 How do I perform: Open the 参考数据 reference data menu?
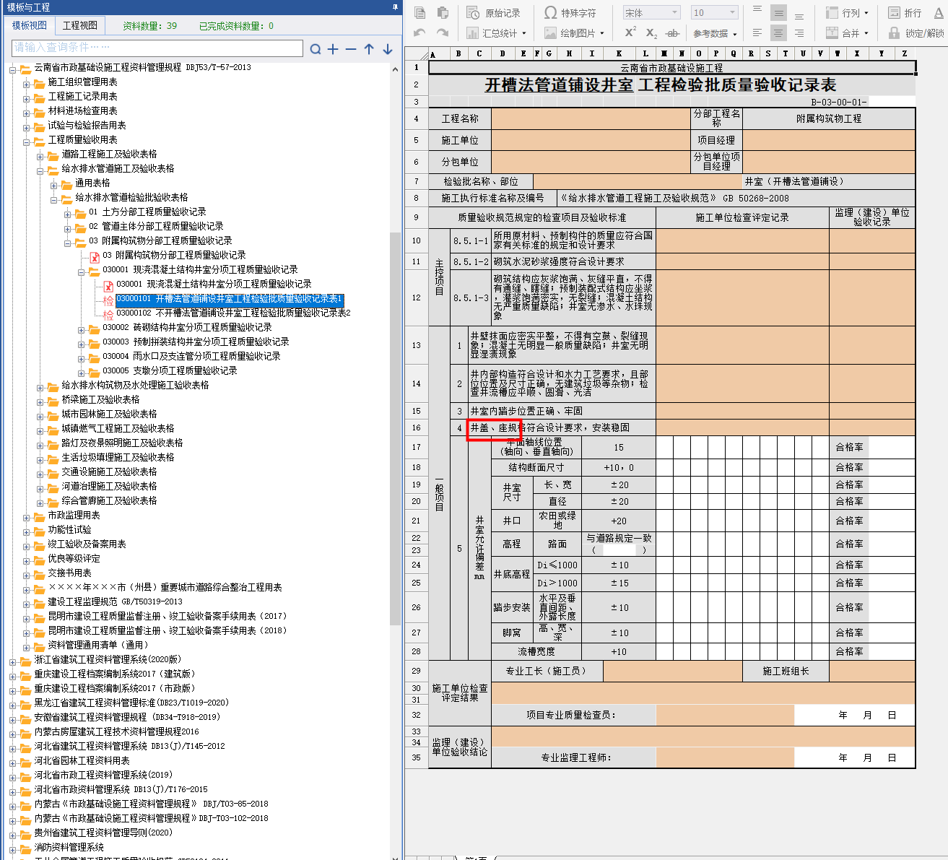click(x=715, y=33)
